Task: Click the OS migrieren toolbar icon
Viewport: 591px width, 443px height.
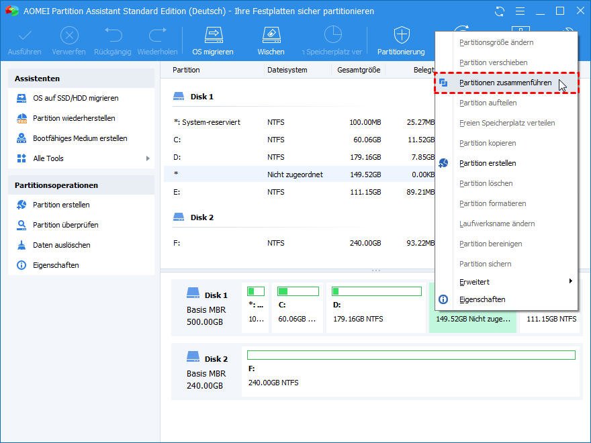Action: (x=213, y=40)
